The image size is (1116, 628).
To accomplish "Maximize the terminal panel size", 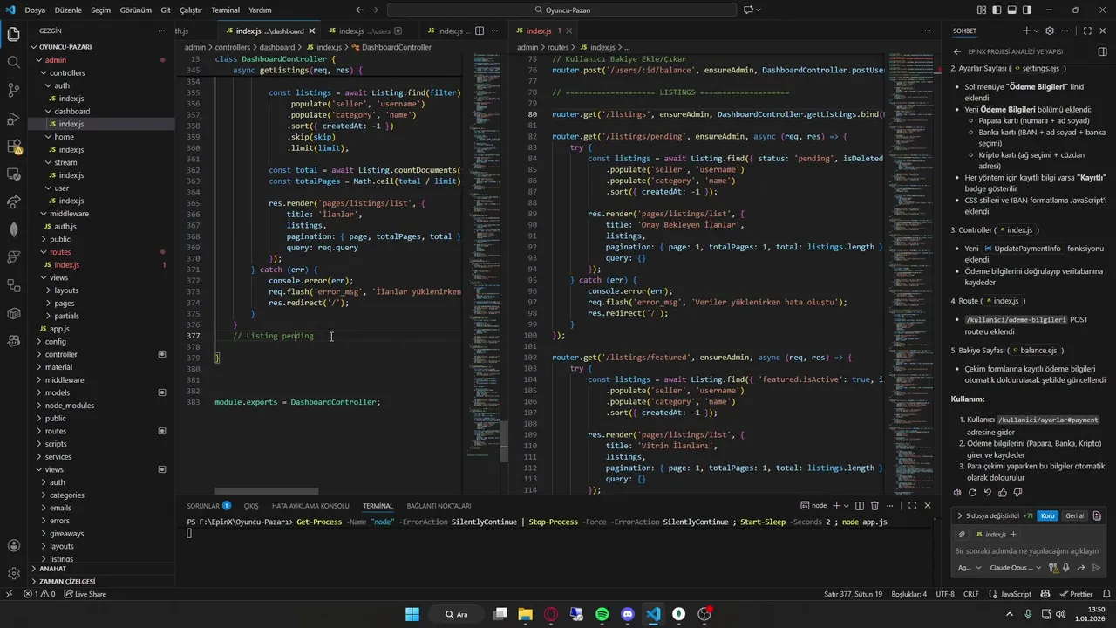I will 912,505.
